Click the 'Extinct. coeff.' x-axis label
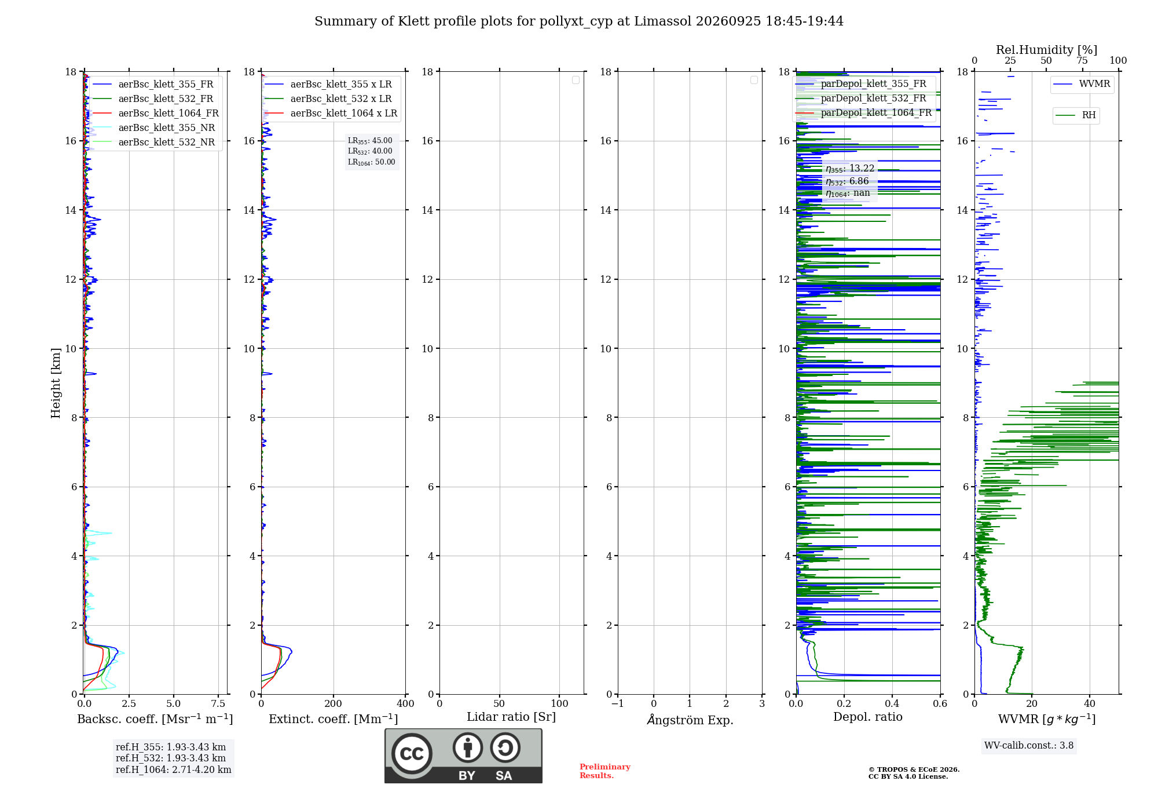 334,719
